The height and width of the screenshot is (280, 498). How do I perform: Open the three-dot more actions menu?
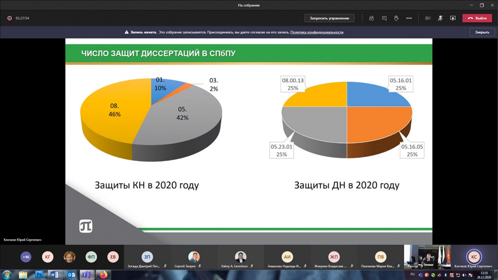[409, 18]
